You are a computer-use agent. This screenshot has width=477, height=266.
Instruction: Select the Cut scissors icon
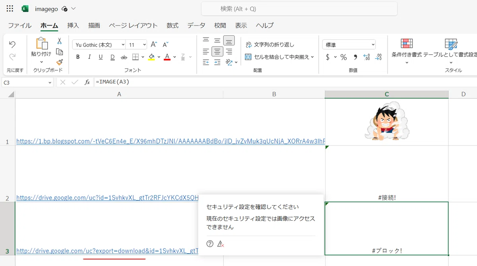[x=60, y=41]
